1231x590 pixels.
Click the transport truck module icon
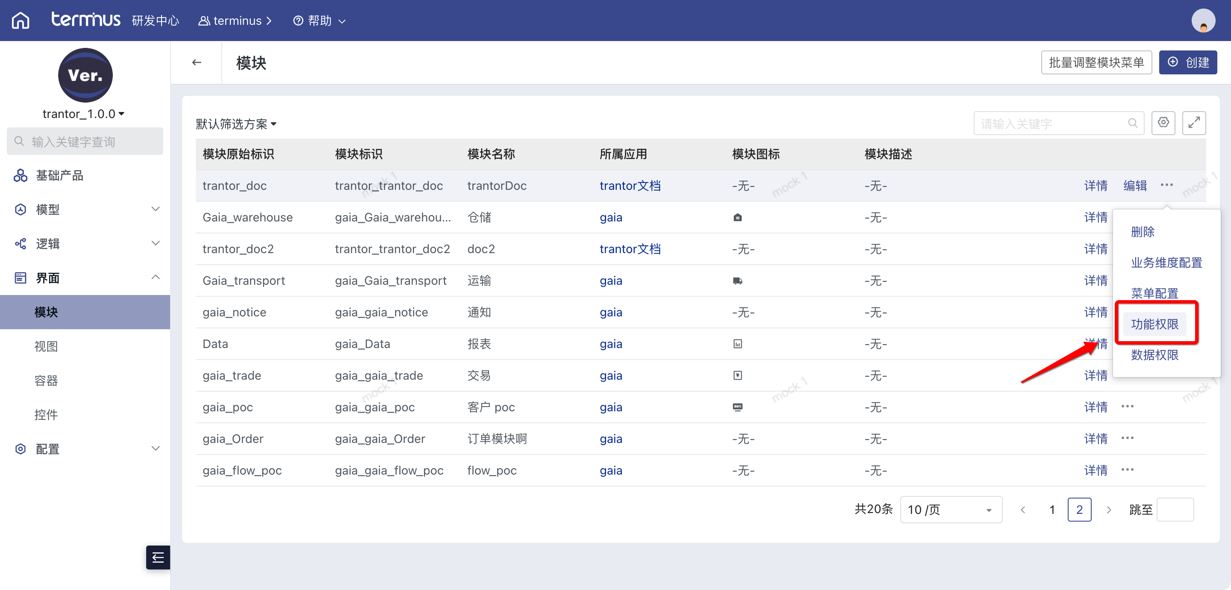tap(737, 280)
